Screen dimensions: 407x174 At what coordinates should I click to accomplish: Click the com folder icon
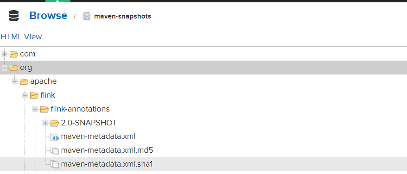pos(14,54)
